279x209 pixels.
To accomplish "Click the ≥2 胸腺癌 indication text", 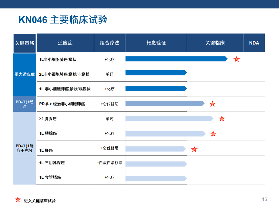I will [48, 119].
